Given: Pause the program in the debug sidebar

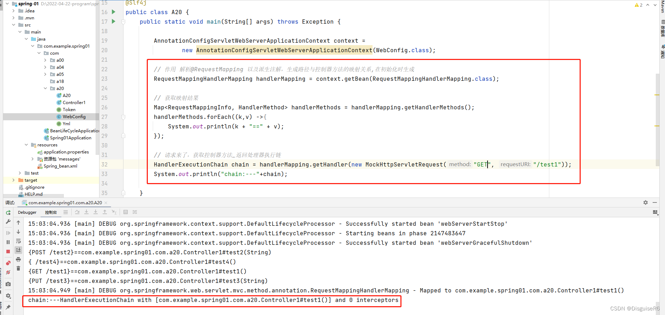Looking at the screenshot, I should [8, 242].
